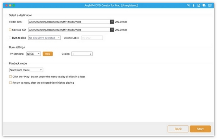Viewport: 217px width, 139px height.
Task: Open the Start from menu playback dropdown
Action: click(x=26, y=70)
